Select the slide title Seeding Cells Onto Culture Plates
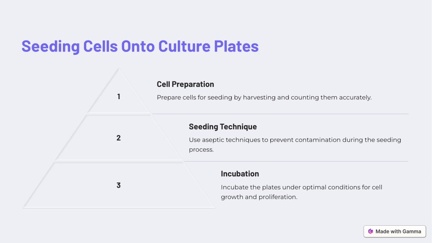Screen dimensions: 432x243 click(x=140, y=46)
